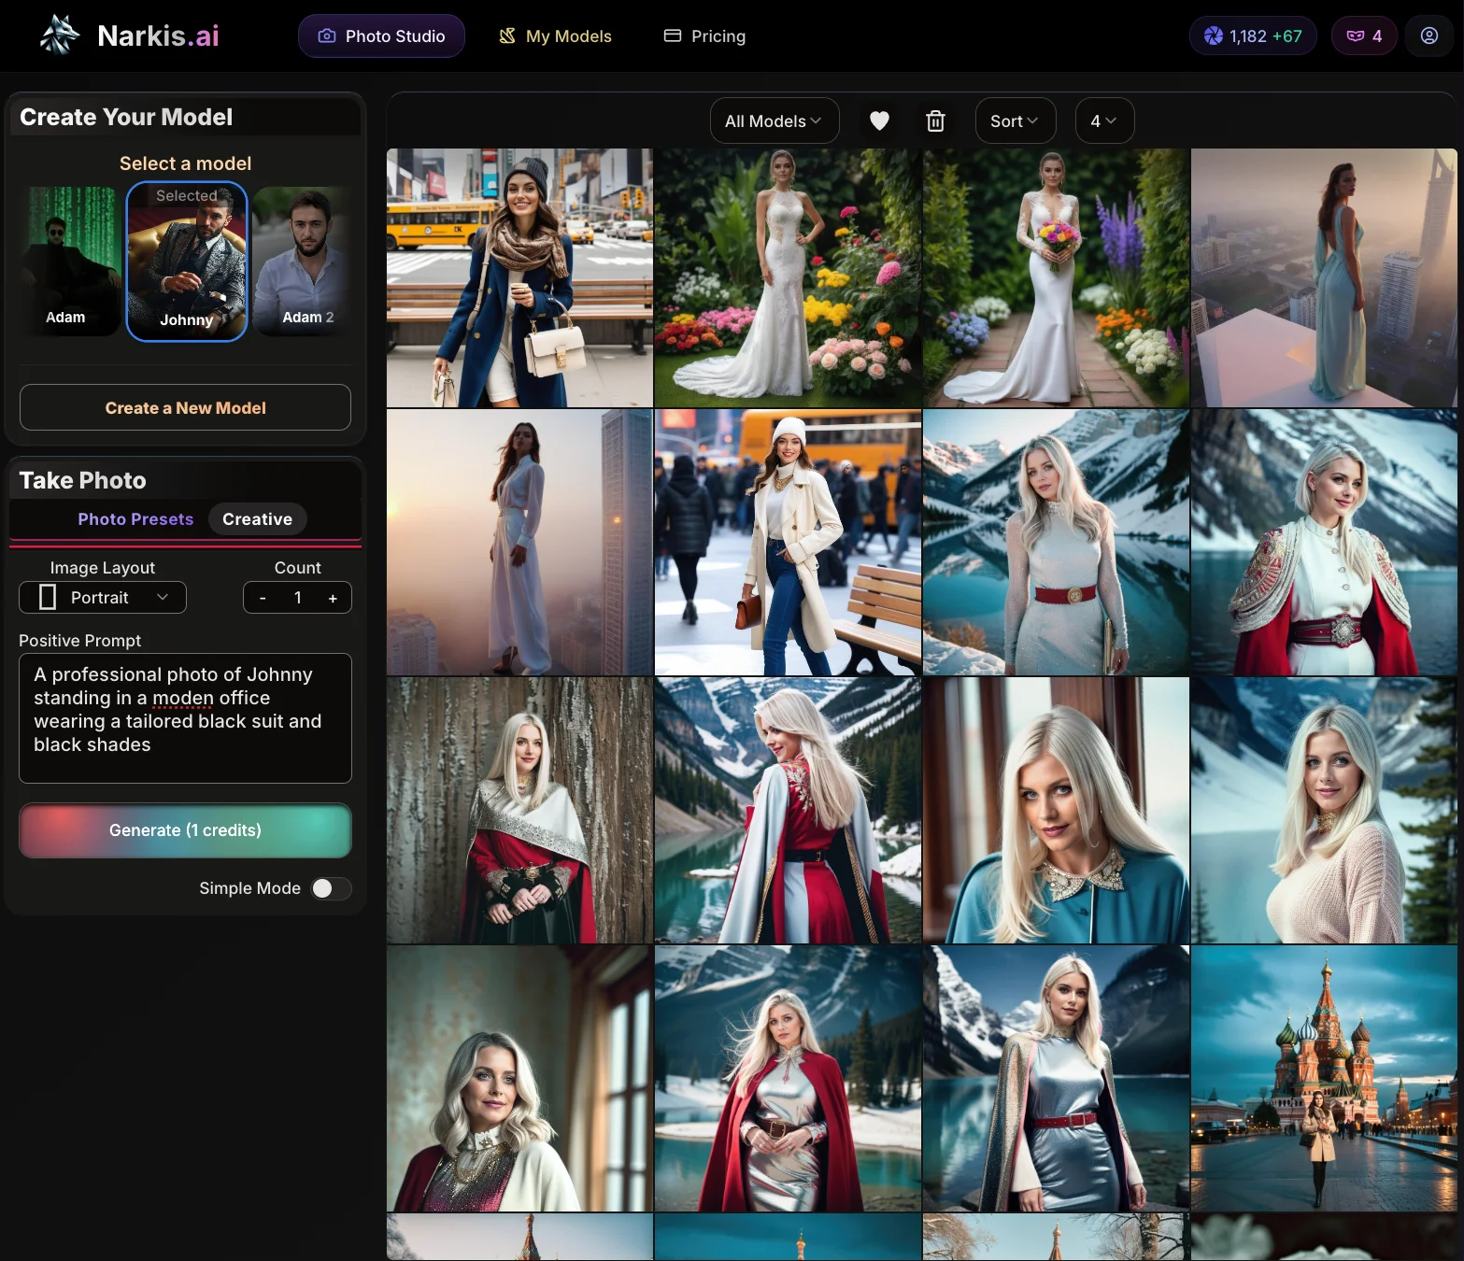Switch to the Photo Presets tab
The image size is (1464, 1261).
click(x=135, y=519)
